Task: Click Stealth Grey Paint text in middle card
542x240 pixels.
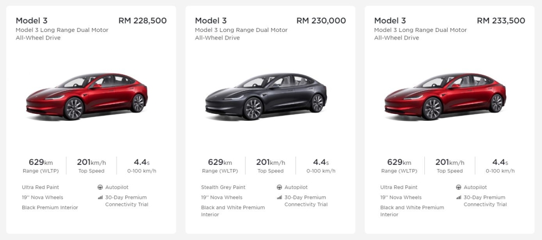Action: [223, 187]
